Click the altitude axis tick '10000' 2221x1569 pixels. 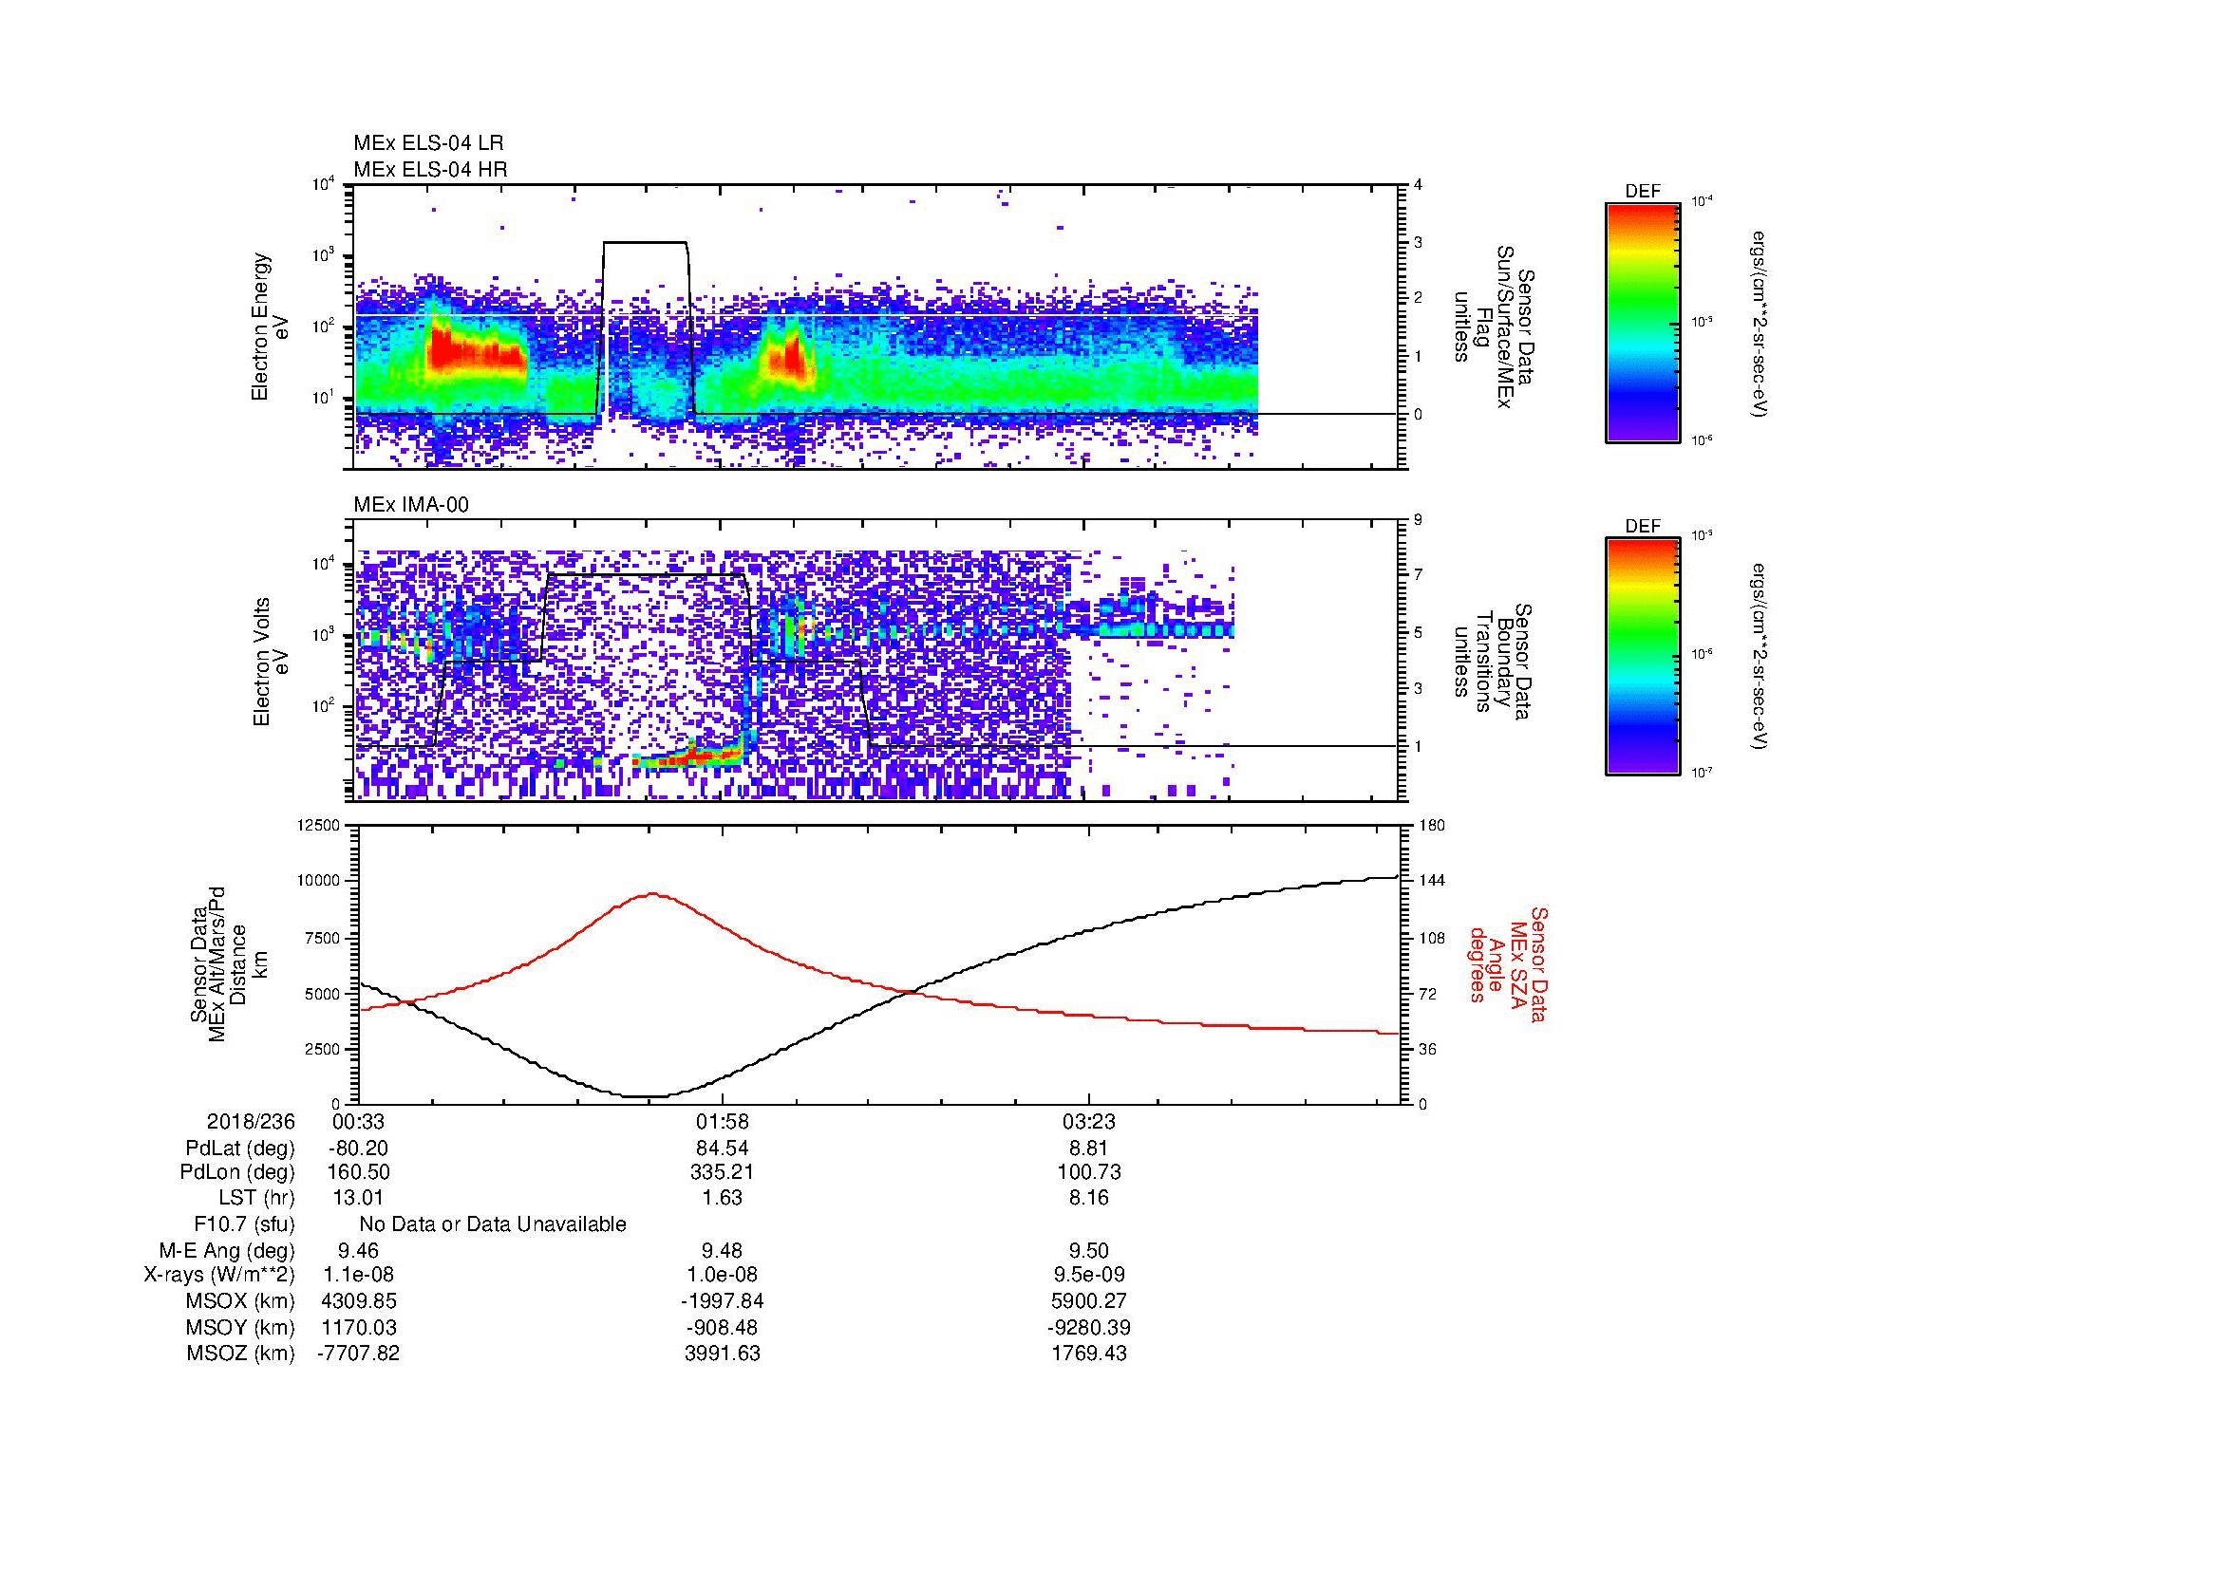coord(320,881)
